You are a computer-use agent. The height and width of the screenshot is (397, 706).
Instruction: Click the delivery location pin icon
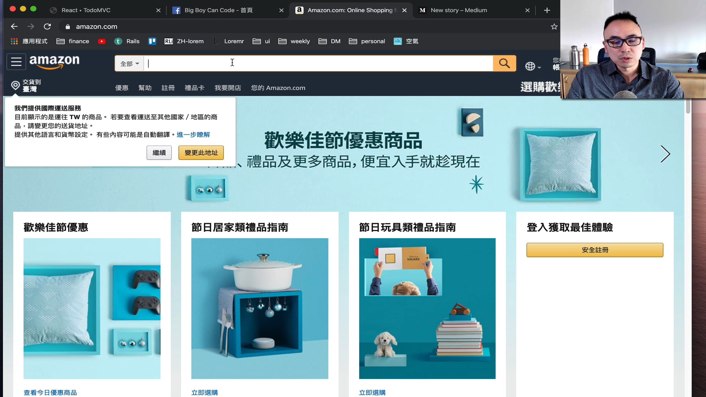coord(15,85)
